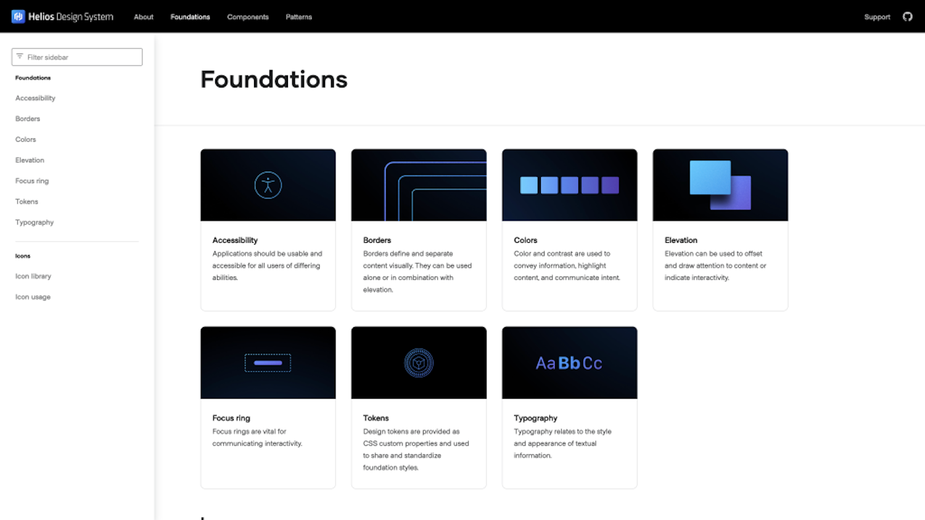Open Icon library from the sidebar

tap(33, 276)
